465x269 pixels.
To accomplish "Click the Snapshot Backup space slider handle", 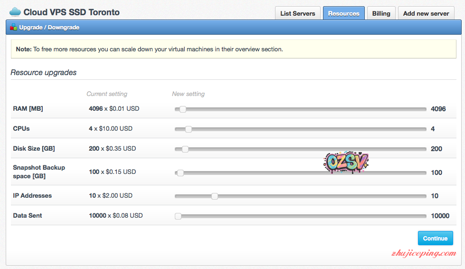I will (180, 173).
